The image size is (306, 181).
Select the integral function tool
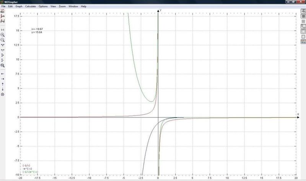(3, 17)
